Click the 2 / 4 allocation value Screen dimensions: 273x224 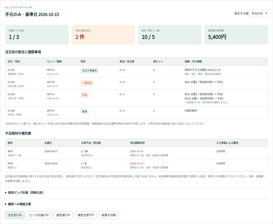(x=122, y=82)
